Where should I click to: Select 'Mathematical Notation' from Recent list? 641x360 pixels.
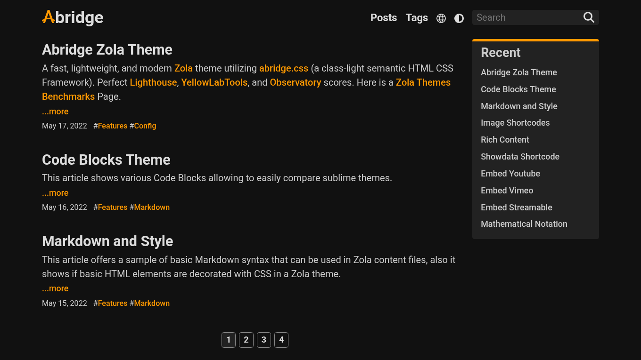(524, 224)
